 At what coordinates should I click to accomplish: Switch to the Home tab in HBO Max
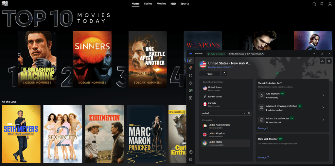(135, 4)
